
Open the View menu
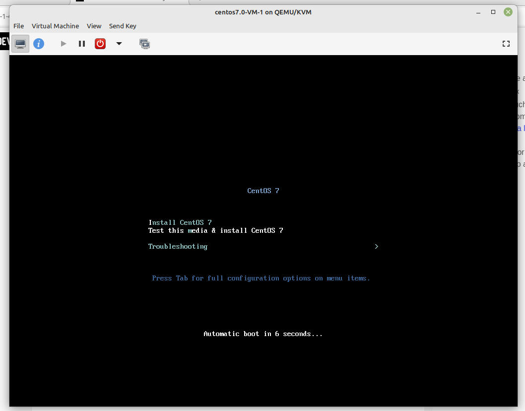tap(94, 26)
